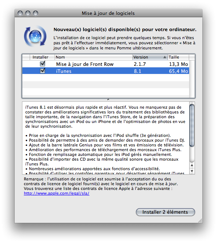Viewport: 217px width, 243px height.
Task: Zoom the software update window
Action: (x=36, y=13)
